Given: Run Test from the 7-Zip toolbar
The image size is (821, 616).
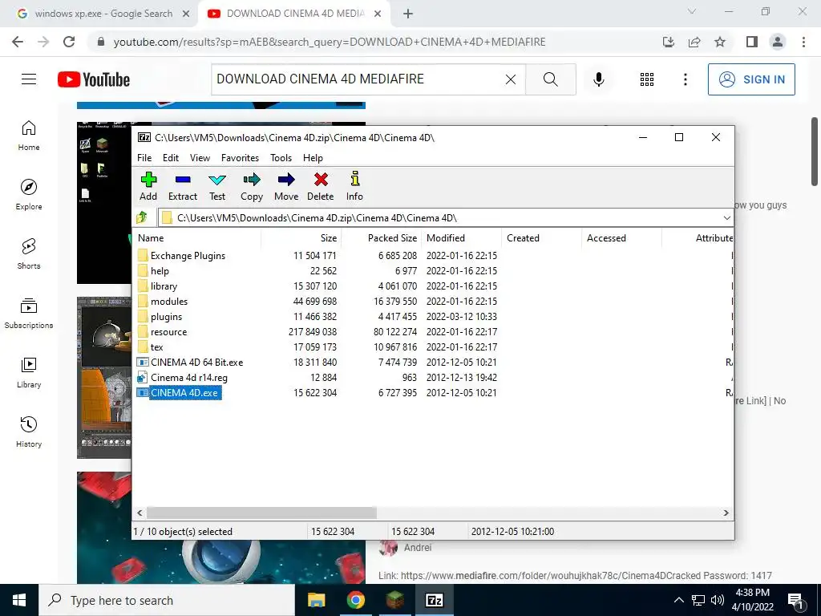Looking at the screenshot, I should pyautogui.click(x=217, y=186).
